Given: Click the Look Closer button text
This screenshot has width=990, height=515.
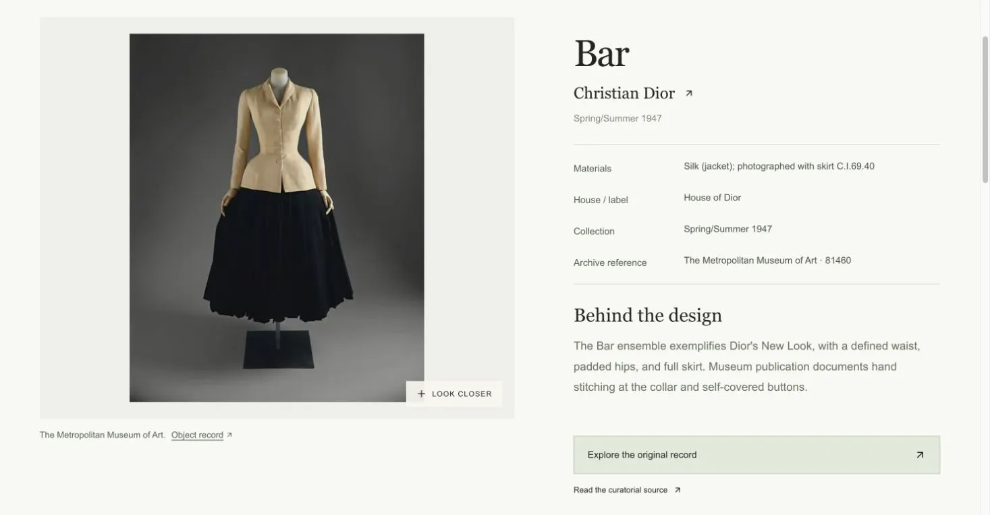Looking at the screenshot, I should point(462,394).
